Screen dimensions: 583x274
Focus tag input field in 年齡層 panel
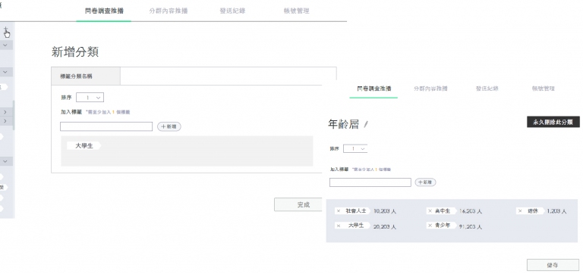point(370,182)
